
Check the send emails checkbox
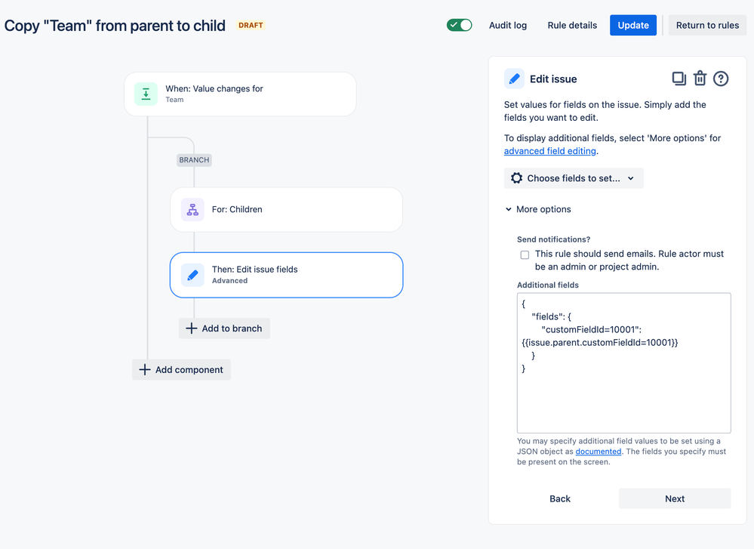pos(525,254)
